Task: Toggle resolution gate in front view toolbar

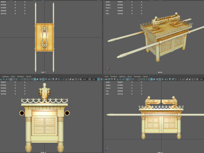Action: tap(16, 79)
